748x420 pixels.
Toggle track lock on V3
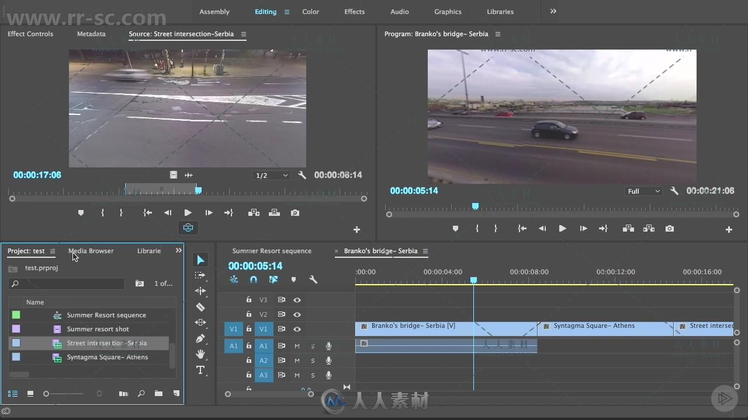click(248, 300)
